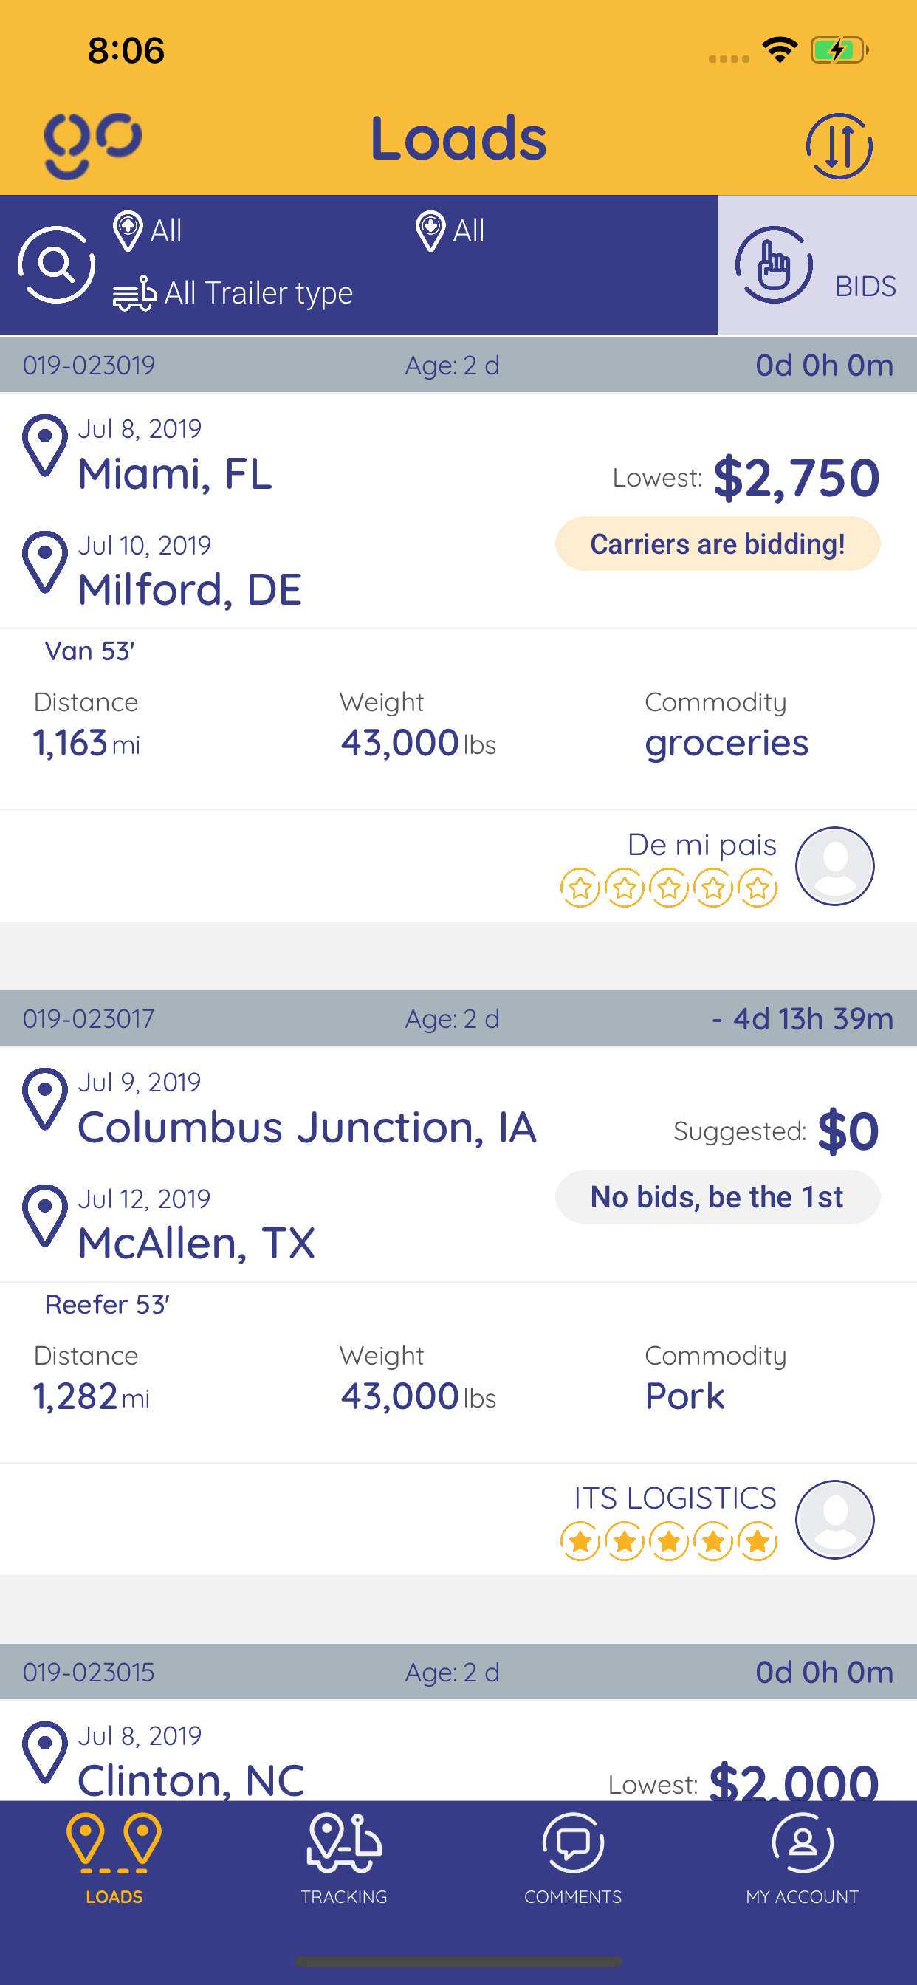Tap the Miami, FL pickup pin icon
The height and width of the screenshot is (1985, 917).
[x=45, y=445]
